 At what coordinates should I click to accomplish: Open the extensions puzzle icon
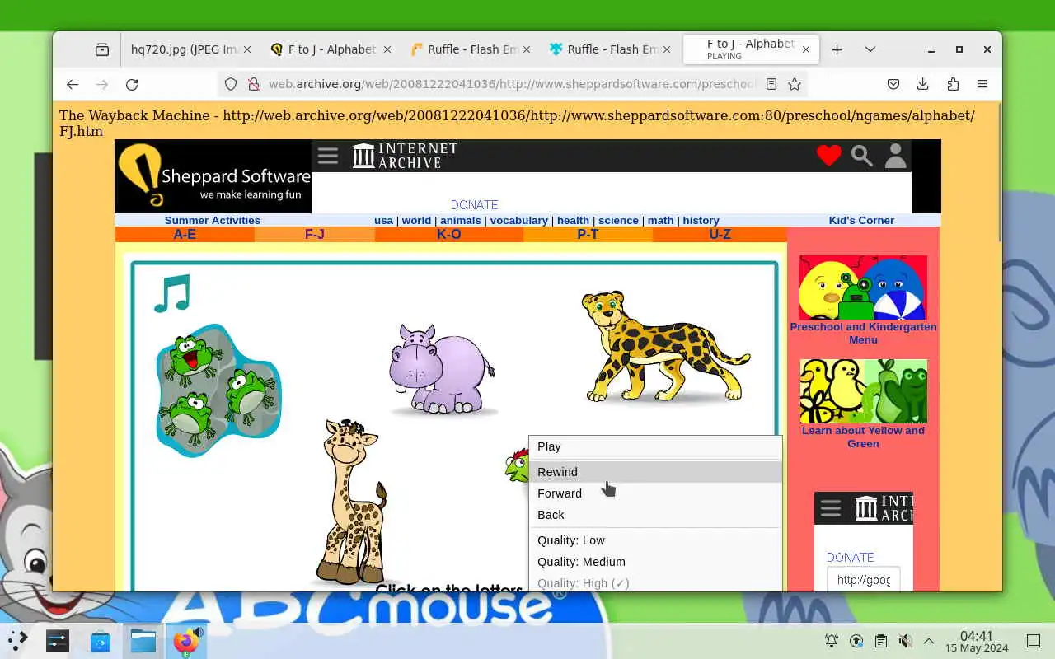(x=953, y=84)
